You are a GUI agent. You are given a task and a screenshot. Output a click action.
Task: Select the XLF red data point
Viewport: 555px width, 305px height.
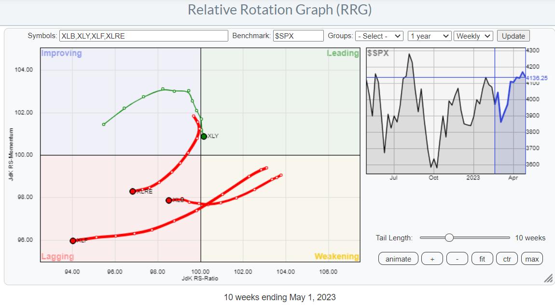tap(73, 240)
